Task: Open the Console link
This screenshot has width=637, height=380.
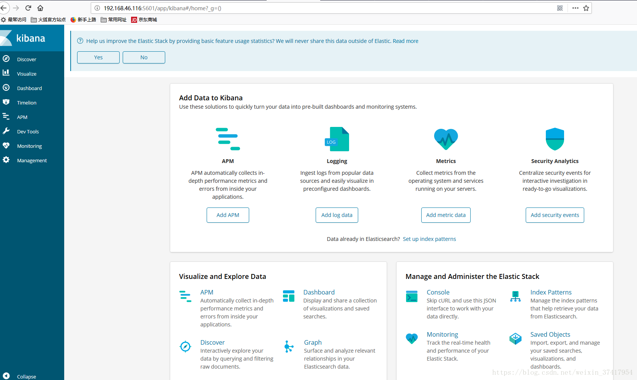Action: [x=438, y=292]
